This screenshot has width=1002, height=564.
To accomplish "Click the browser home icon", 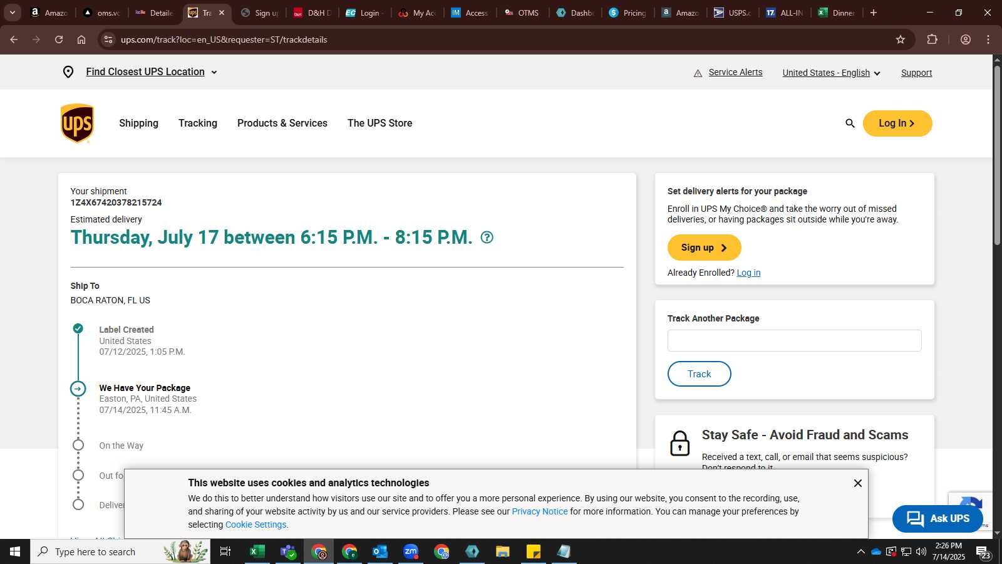I will 81,39.
